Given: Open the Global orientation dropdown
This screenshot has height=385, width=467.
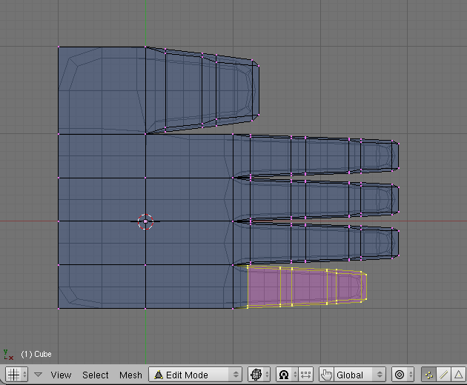Looking at the screenshot, I should click(360, 375).
